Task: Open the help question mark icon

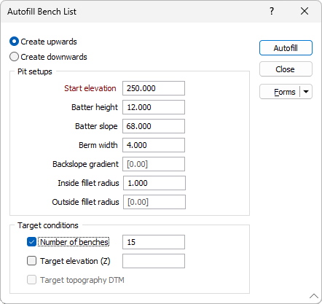Action: click(272, 11)
